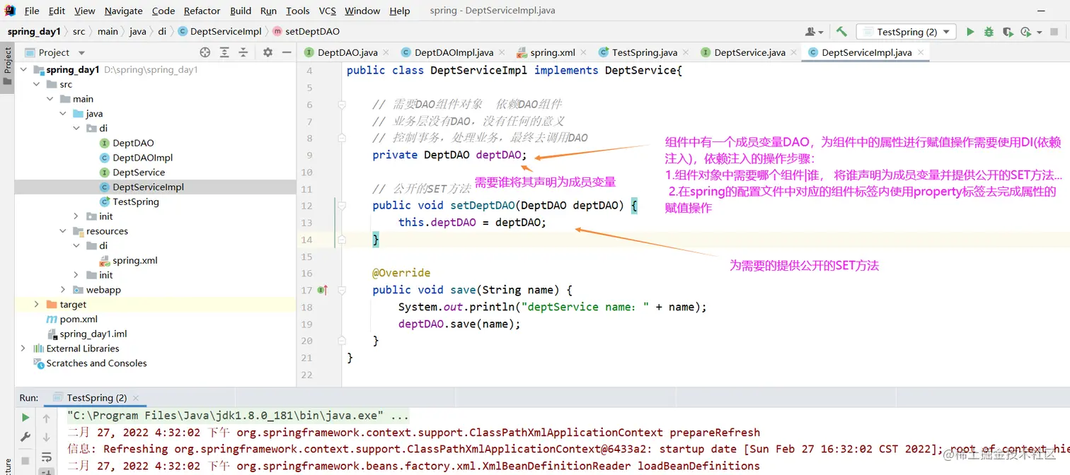1070x475 pixels.
Task: Click the down arrow in Run panel
Action: 47,437
